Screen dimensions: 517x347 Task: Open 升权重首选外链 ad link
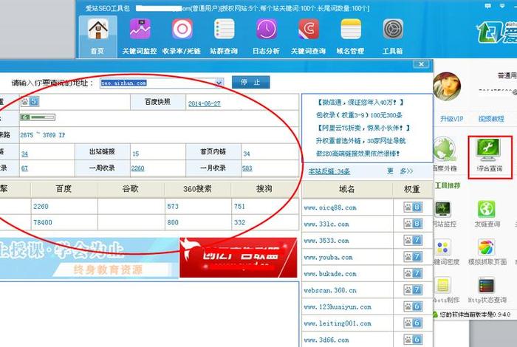pos(360,141)
